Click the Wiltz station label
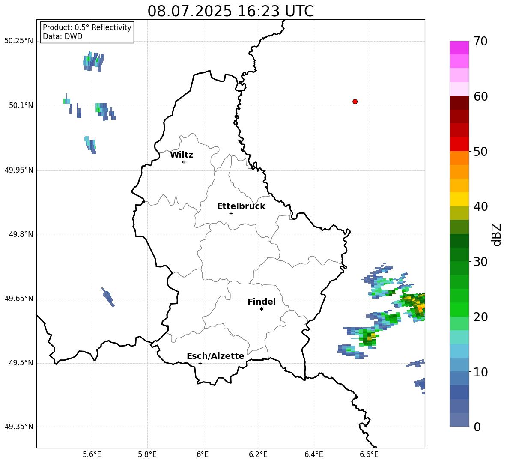Image resolution: width=507 pixels, height=463 pixels. point(182,155)
